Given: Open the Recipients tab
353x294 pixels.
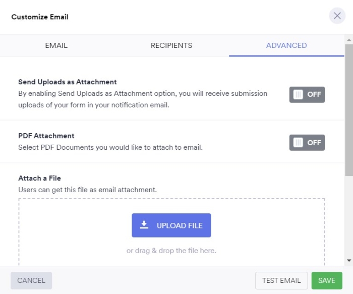Looking at the screenshot, I should [x=171, y=45].
